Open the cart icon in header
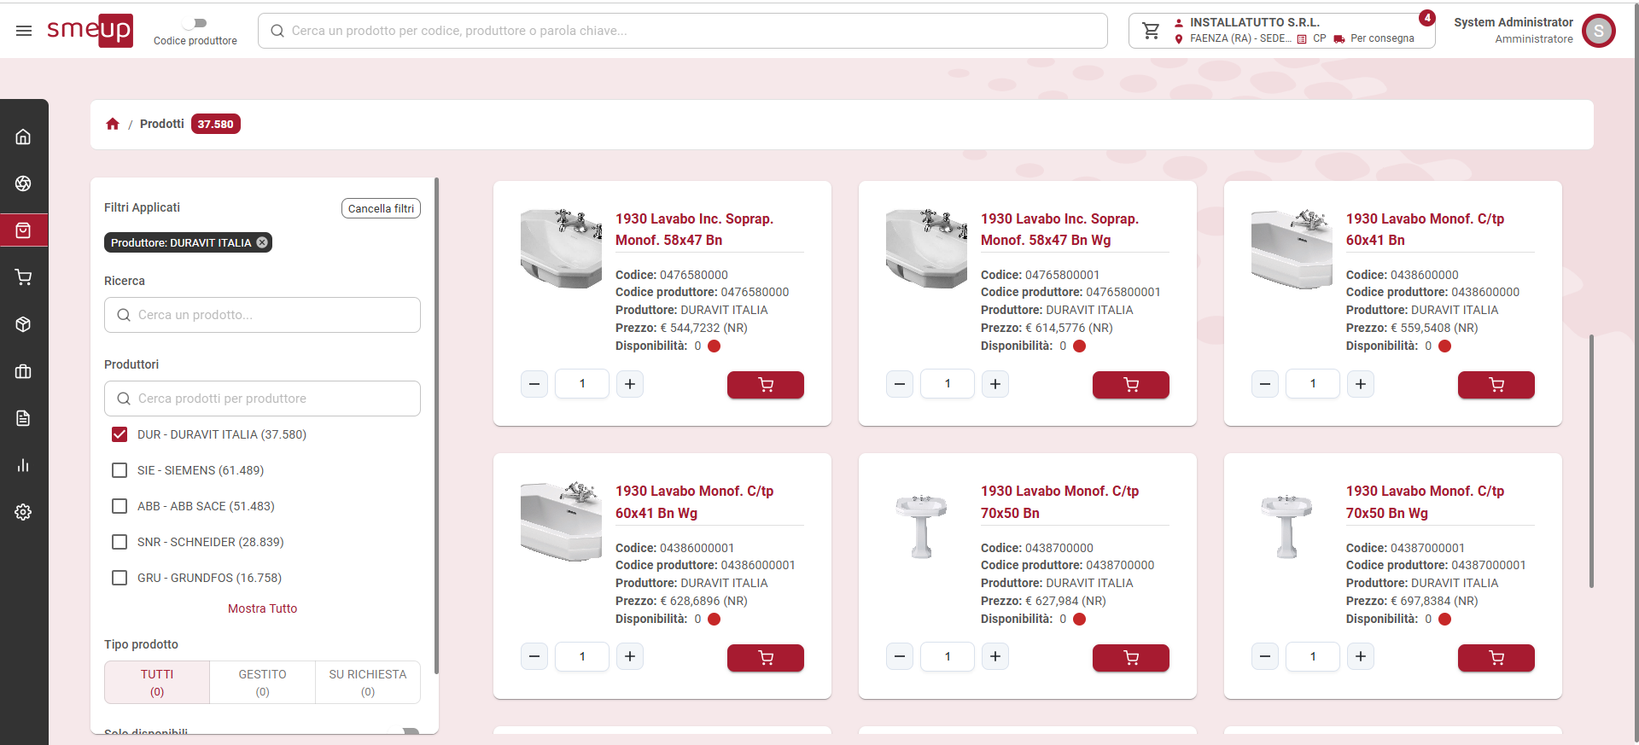Image resolution: width=1639 pixels, height=745 pixels. (x=1151, y=31)
